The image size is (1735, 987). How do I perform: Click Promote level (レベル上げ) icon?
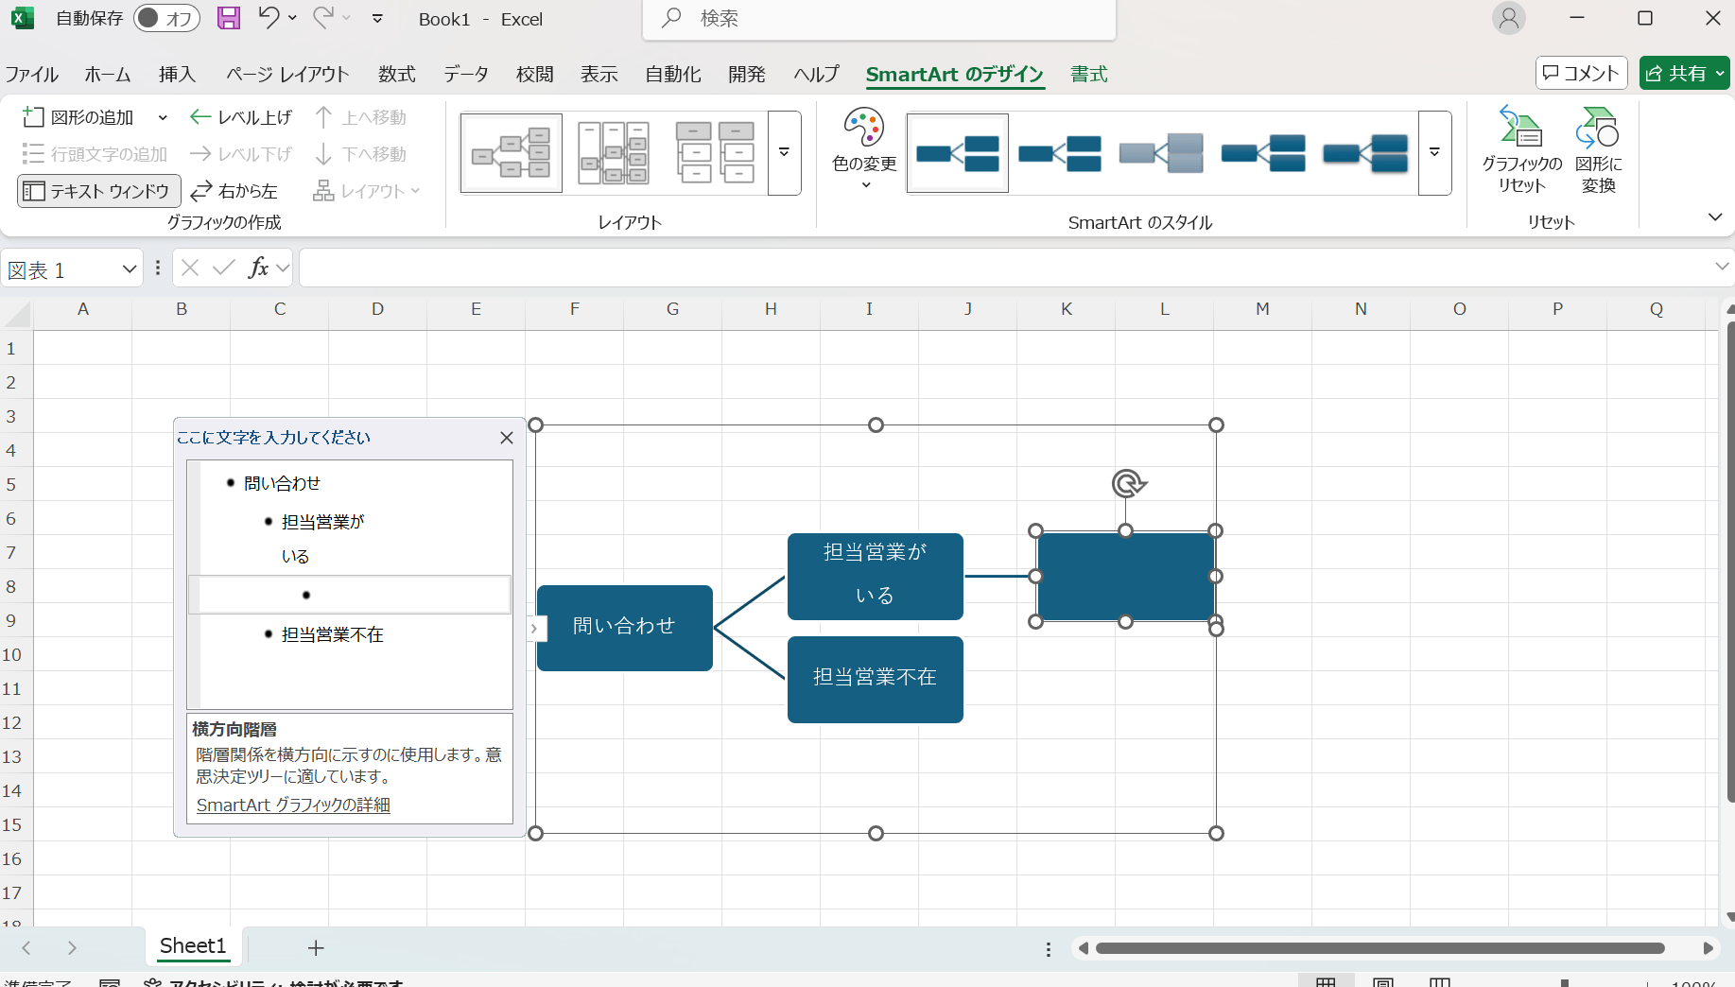200,117
